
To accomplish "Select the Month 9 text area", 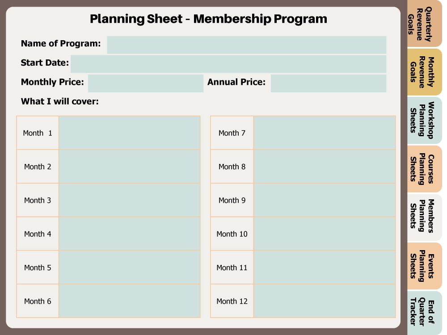I will pyautogui.click(x=324, y=200).
